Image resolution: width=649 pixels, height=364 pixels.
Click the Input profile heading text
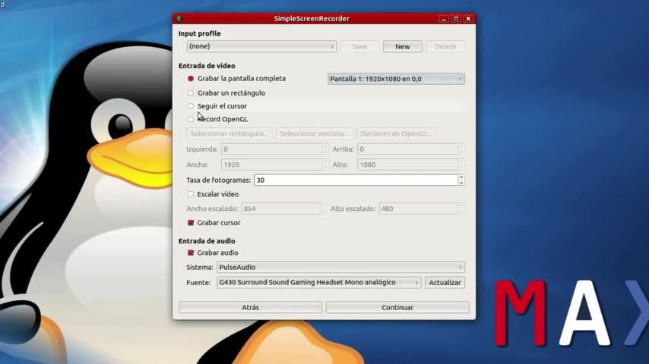pos(200,33)
